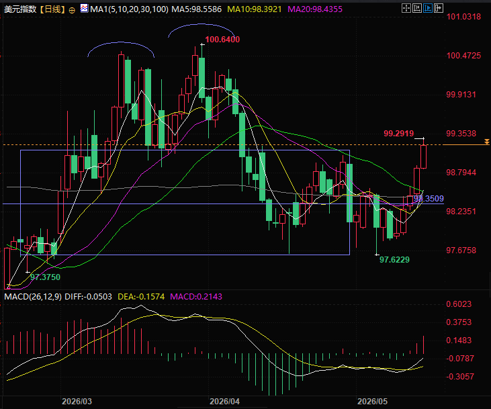Viewport: 491px width, 409px height.
Task: Click the 0.6023 MACD axis value
Action: pos(459,304)
